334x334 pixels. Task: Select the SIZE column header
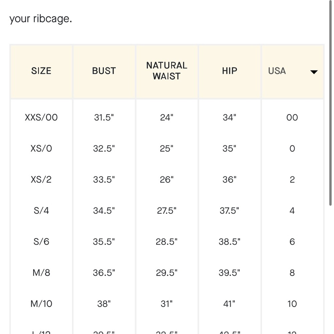41,71
